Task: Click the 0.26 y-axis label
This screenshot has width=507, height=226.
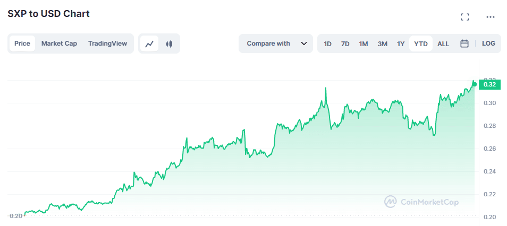Action: pos(489,149)
